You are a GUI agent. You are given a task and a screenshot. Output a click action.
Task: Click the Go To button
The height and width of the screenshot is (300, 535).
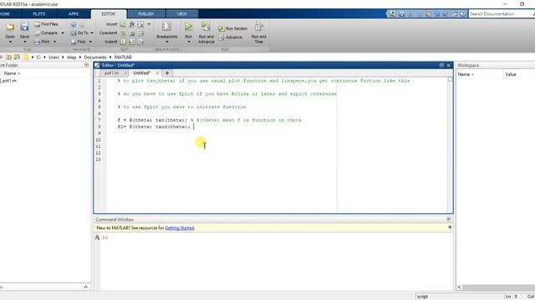click(x=80, y=33)
